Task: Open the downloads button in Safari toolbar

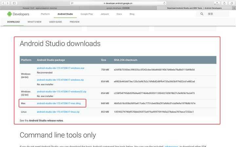Action: click(x=217, y=3)
